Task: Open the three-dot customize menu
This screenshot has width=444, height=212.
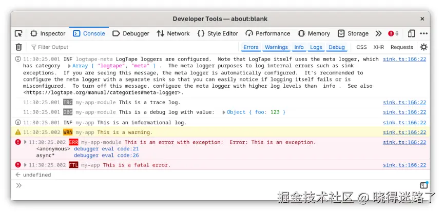Action: click(x=423, y=33)
